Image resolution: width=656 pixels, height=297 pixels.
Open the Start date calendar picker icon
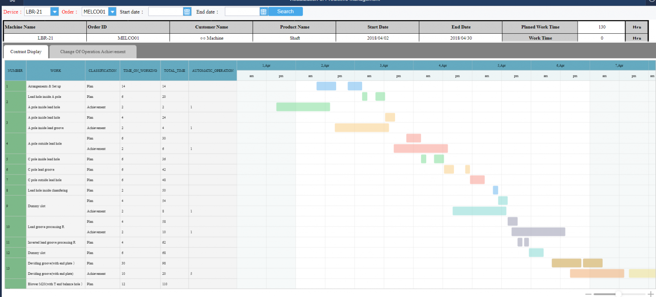tap(187, 12)
